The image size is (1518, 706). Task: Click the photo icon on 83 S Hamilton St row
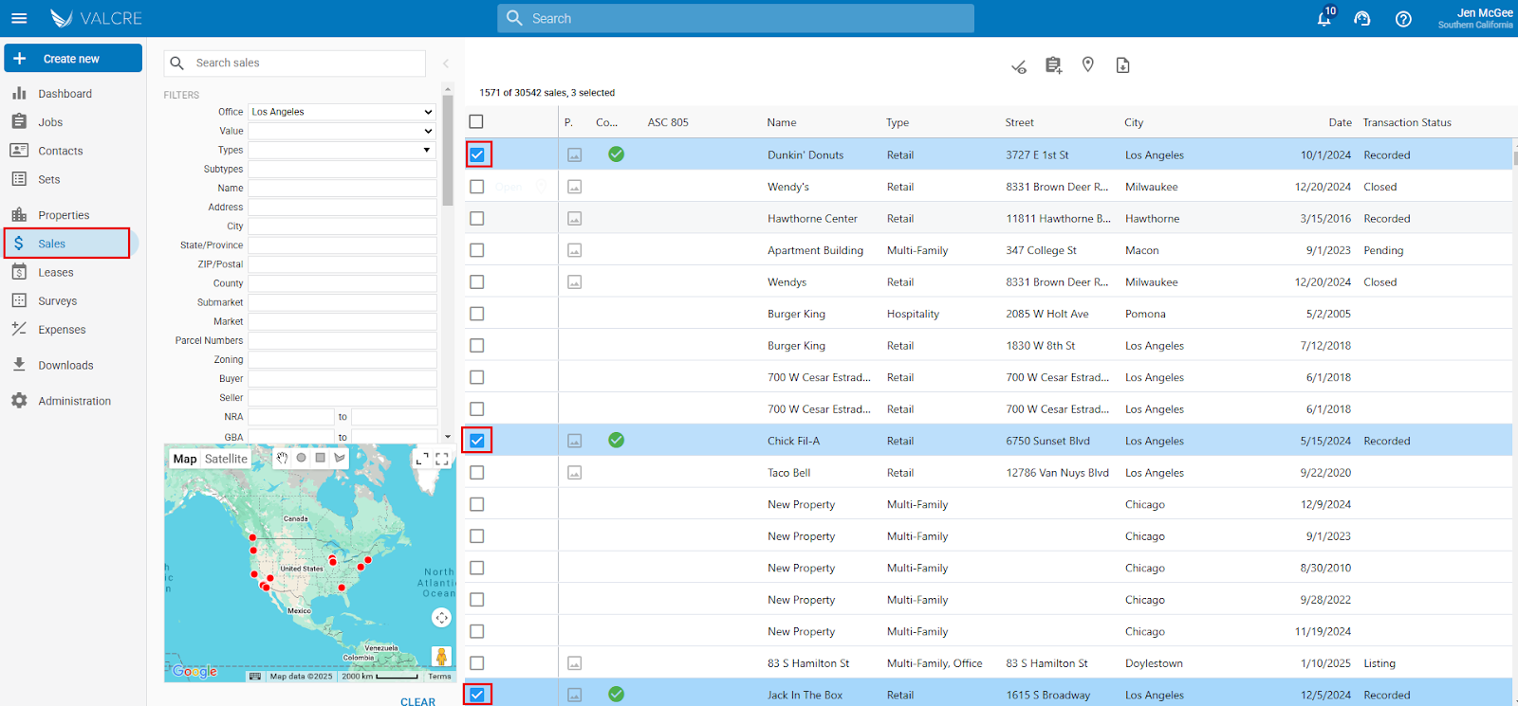tap(574, 663)
